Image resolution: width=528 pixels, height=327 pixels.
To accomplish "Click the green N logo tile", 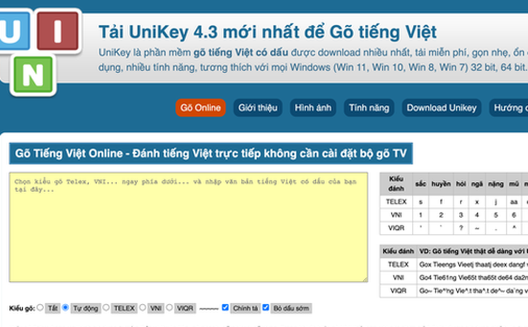I will (x=33, y=75).
